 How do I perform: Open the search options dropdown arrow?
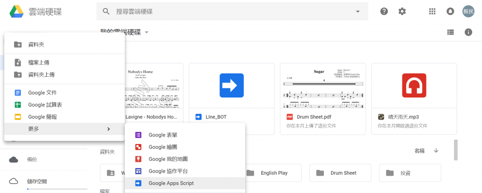tap(358, 12)
